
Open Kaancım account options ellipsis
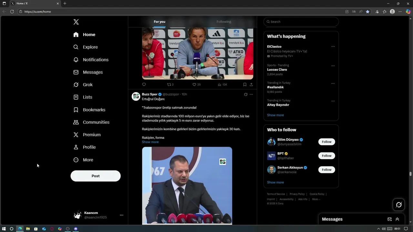coord(122,215)
